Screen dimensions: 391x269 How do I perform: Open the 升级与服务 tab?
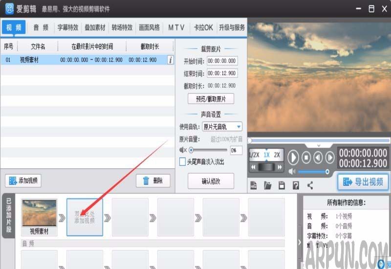coord(232,27)
